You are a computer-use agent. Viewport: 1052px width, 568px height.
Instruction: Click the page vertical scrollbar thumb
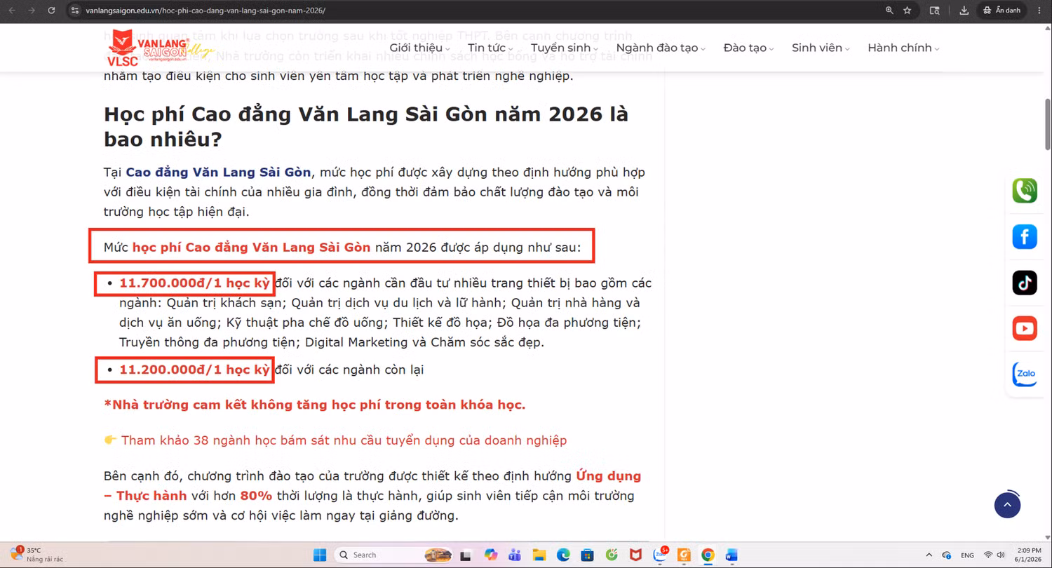pyautogui.click(x=1048, y=123)
